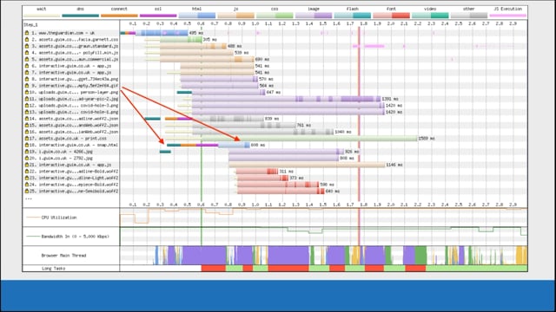Click the font legend color swatch

click(392, 16)
